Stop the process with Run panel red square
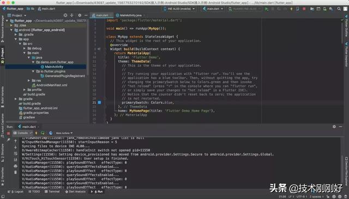This screenshot has height=199, width=349. (8, 133)
